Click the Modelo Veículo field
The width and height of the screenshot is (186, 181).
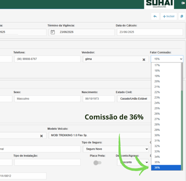click(100, 135)
